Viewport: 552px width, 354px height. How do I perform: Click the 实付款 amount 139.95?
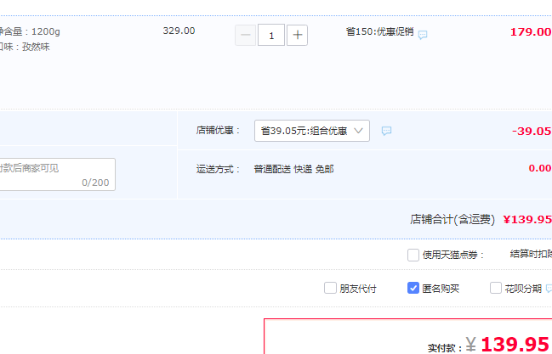tap(515, 344)
